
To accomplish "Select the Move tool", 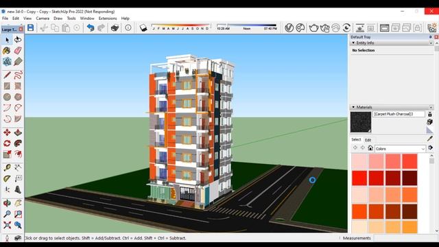I will pos(7,132).
